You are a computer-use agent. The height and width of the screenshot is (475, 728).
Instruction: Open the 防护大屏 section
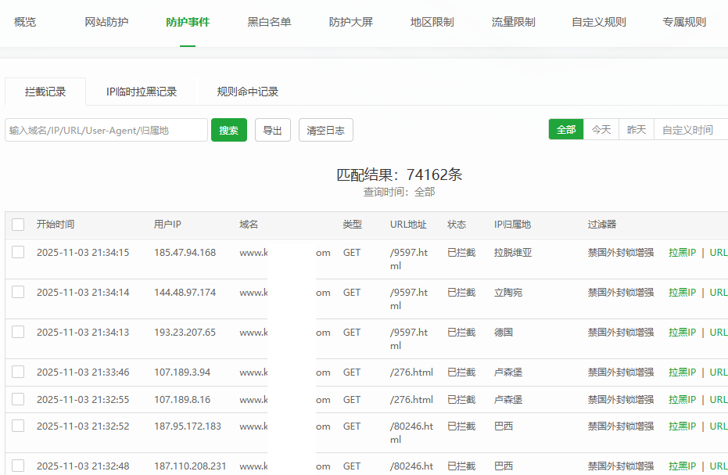350,22
